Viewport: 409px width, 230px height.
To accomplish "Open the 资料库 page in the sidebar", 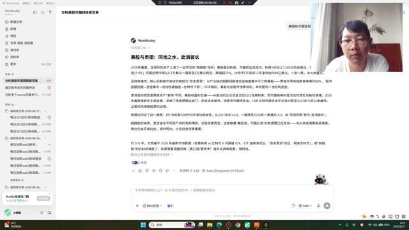I will pyautogui.click(x=12, y=57).
